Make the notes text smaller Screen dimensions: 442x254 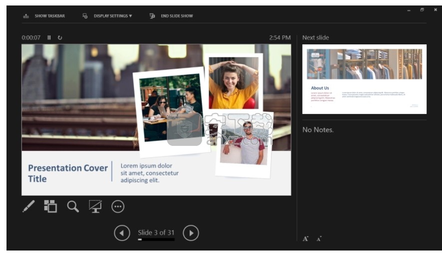[319, 239]
